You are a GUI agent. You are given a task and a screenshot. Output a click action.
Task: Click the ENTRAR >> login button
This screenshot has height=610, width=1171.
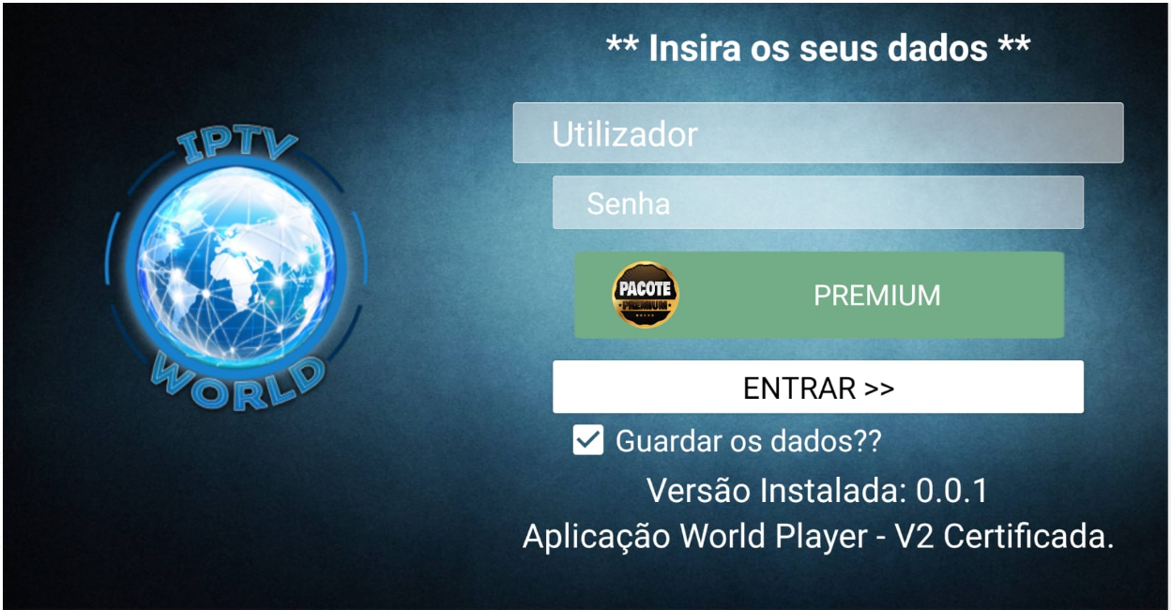click(818, 387)
